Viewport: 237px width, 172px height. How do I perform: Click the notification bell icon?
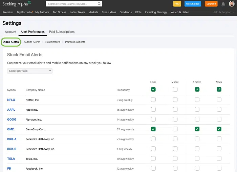tap(223, 4)
